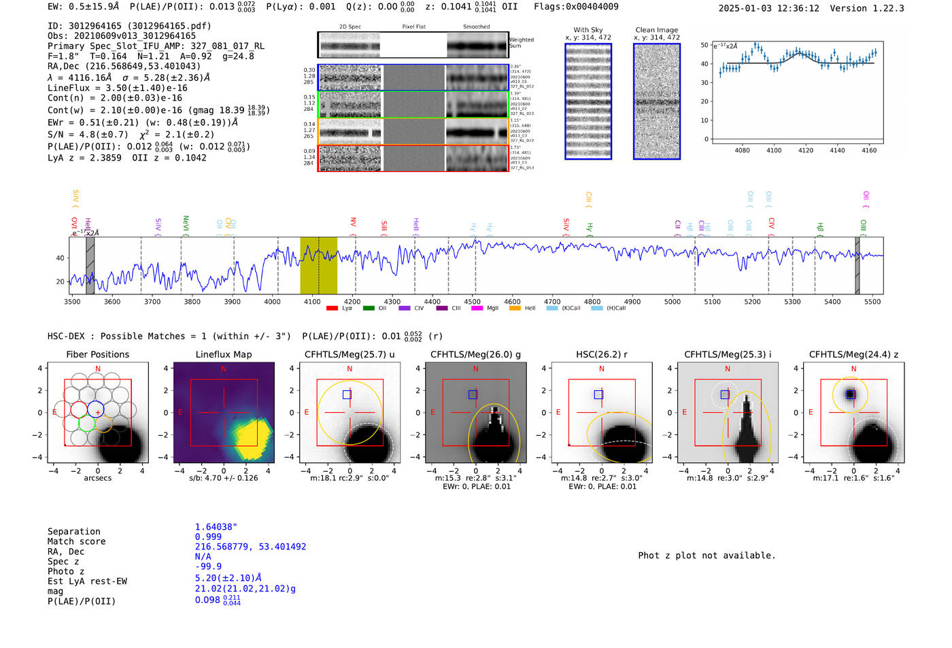Select the timestamp 2025-01-03 12:36:12
952x648 pixels.
(x=769, y=8)
